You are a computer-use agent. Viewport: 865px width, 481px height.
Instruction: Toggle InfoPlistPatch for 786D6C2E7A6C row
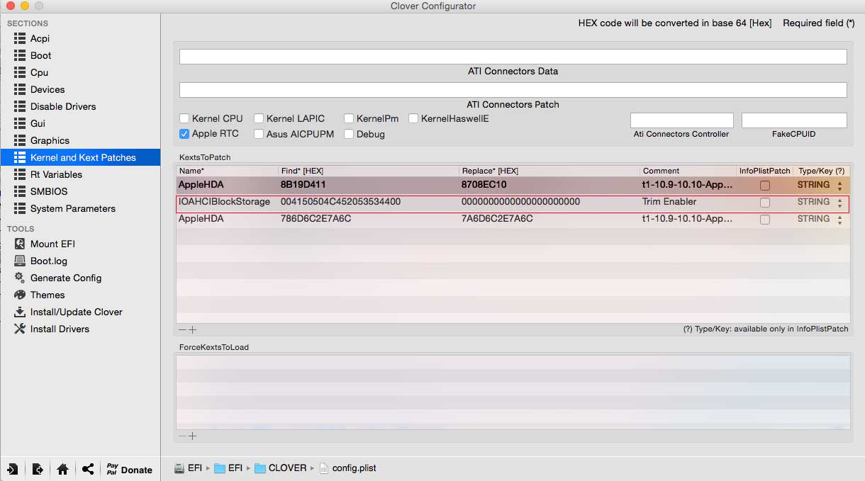[x=764, y=220]
